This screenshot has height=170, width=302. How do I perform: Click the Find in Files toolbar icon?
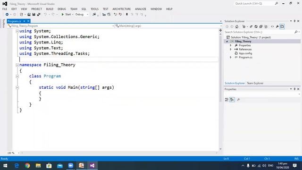click(94, 15)
